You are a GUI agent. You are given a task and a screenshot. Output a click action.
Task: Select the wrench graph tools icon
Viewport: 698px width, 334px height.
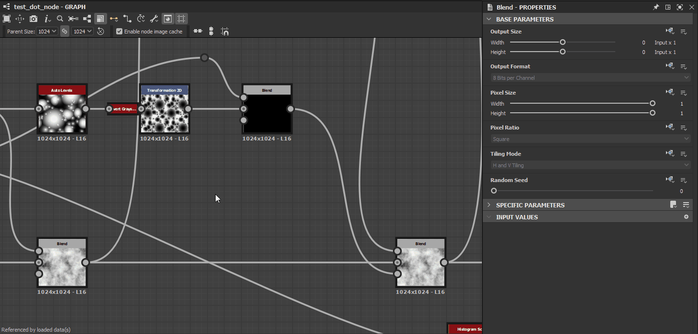[154, 19]
